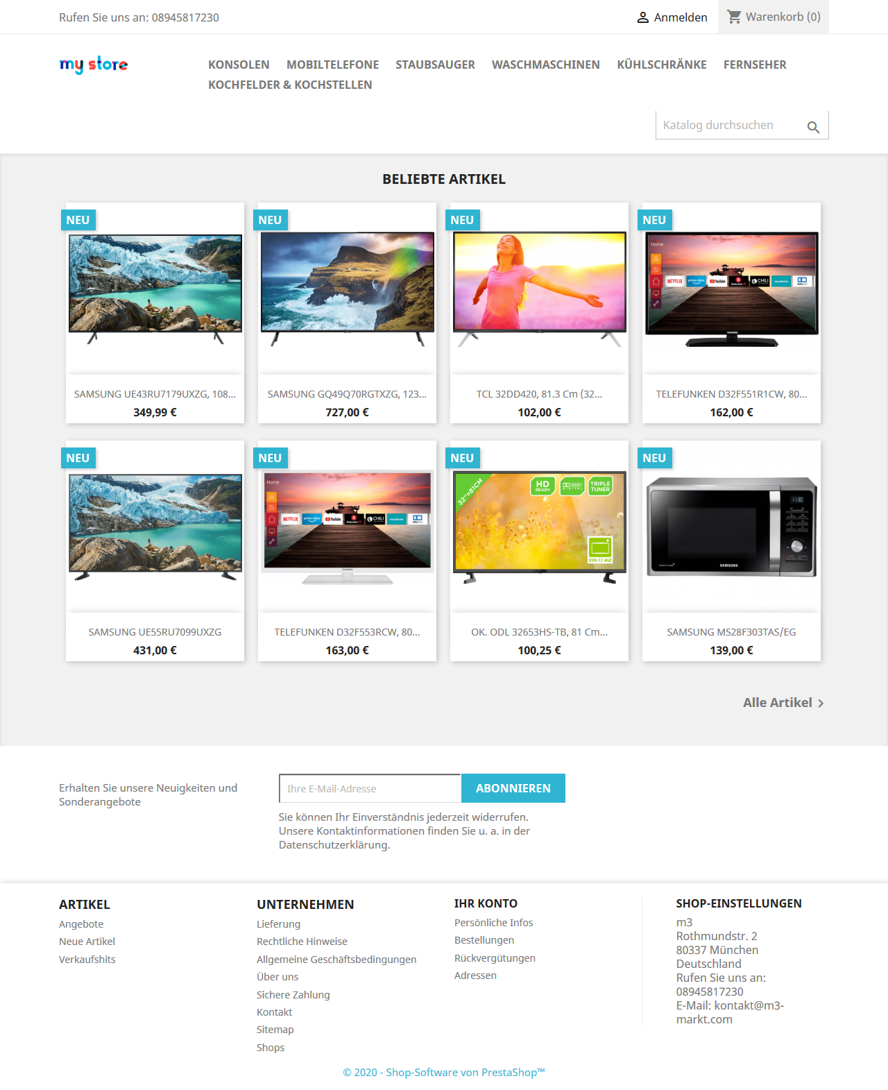The height and width of the screenshot is (1090, 888).
Task: Click the PrestaShop copyright link
Action: tap(444, 1073)
